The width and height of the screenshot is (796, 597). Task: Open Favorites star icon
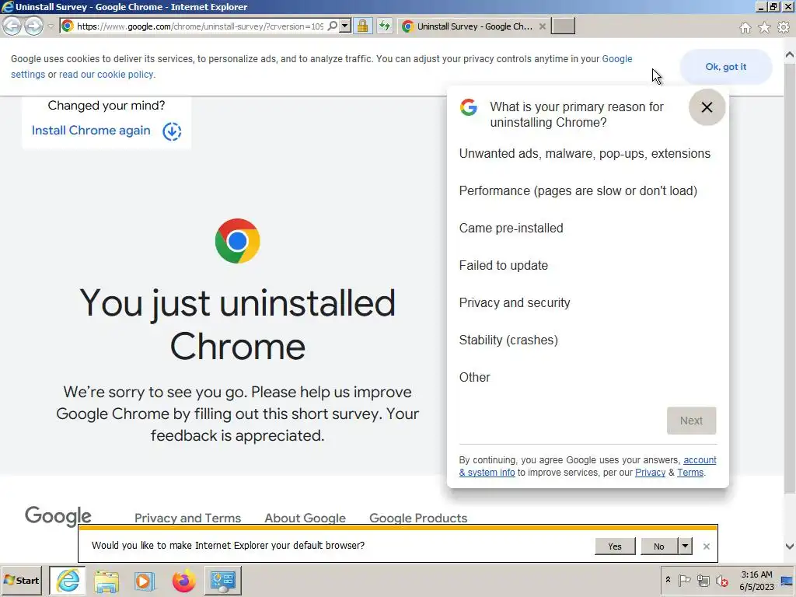click(x=764, y=27)
